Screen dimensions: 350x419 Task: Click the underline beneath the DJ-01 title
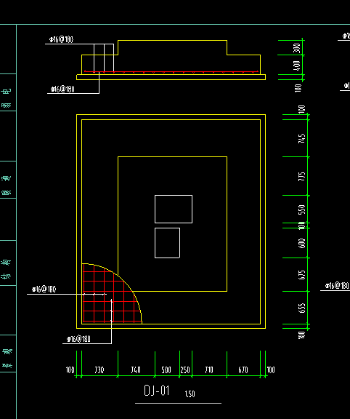[178, 403]
